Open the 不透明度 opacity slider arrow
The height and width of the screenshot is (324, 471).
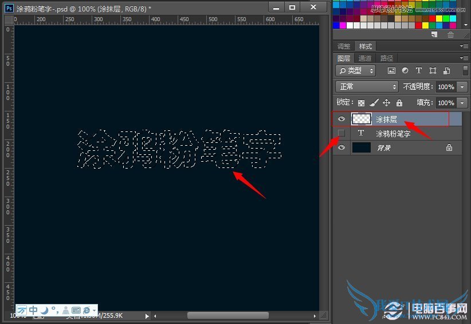point(462,87)
